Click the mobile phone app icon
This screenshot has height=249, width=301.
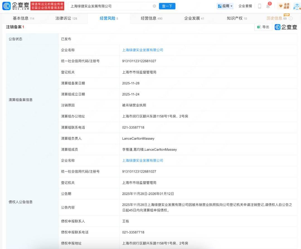pos(260,6)
